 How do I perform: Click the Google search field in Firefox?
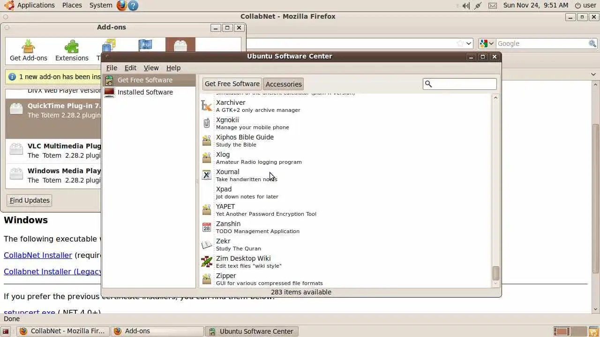point(542,44)
